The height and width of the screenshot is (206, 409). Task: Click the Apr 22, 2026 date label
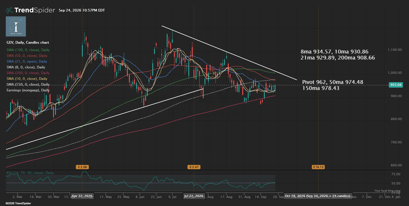coord(82,196)
